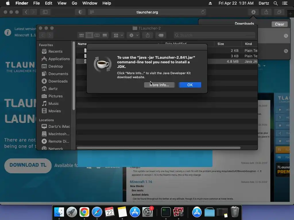
Task: Select Dartz's iMac under Locations
Action: (56, 126)
